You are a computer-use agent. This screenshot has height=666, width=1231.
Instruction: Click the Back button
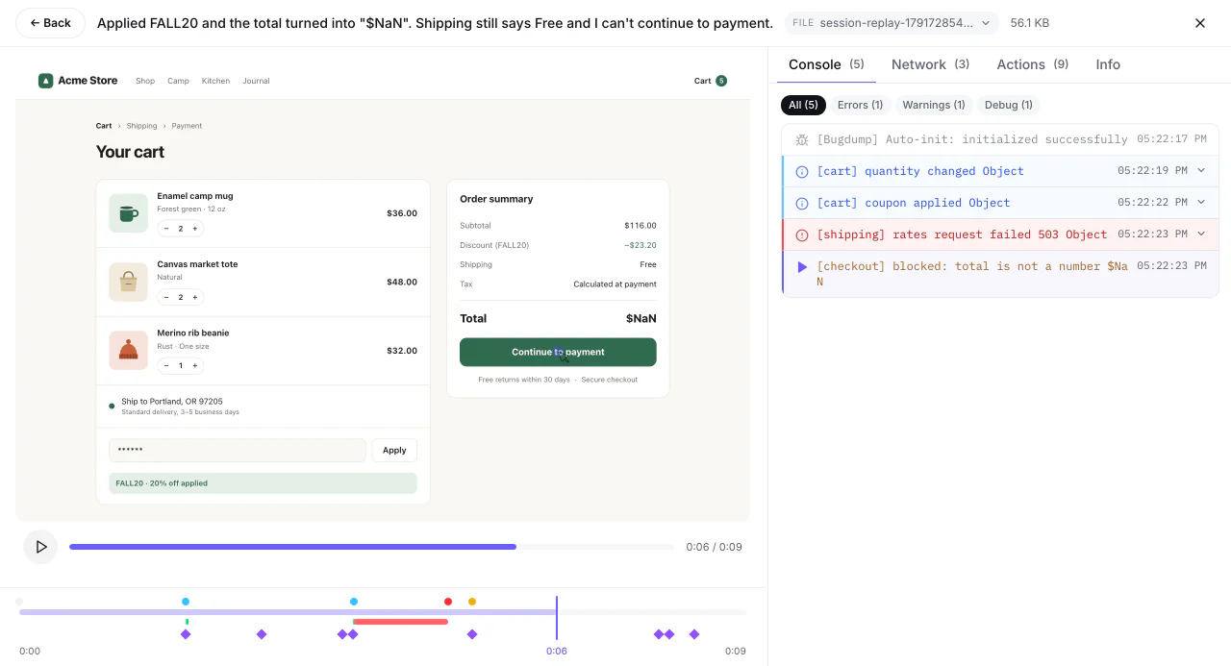point(50,23)
